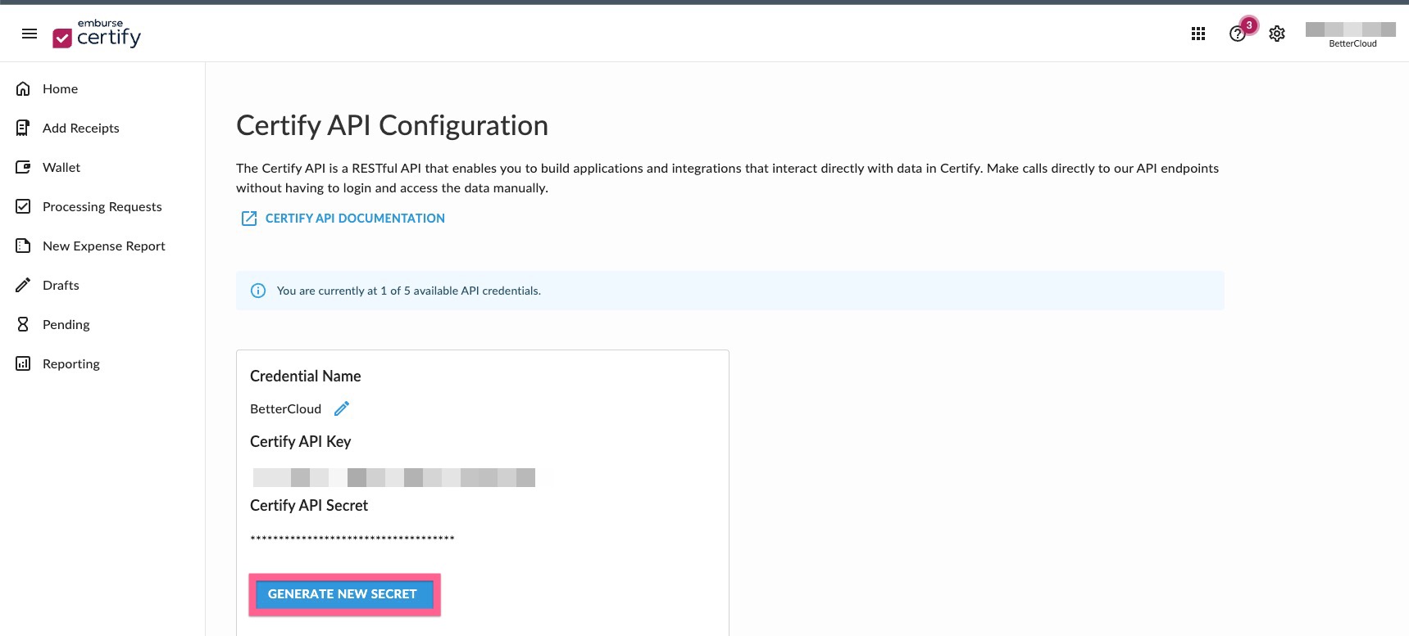Open the Reporting section
This screenshot has width=1409, height=636.
70,363
